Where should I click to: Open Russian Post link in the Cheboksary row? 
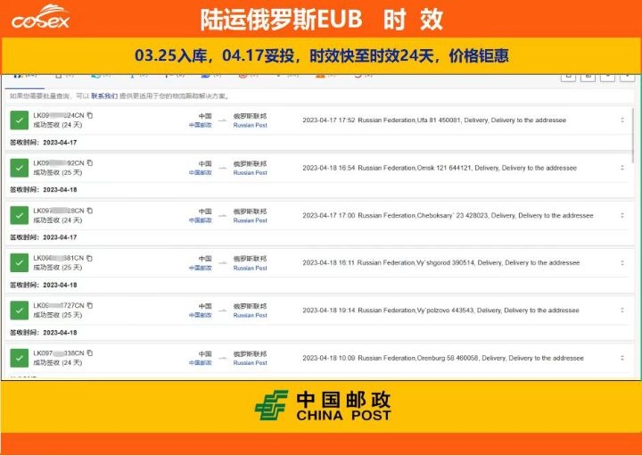coord(251,220)
